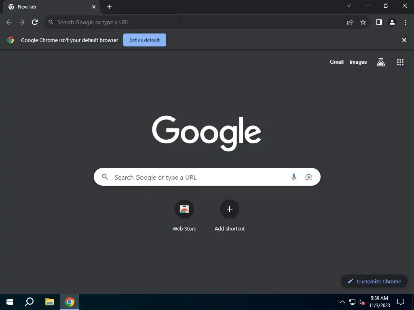Open the Action Center notifications icon
Screen dimensions: 414x310
pos(401,302)
